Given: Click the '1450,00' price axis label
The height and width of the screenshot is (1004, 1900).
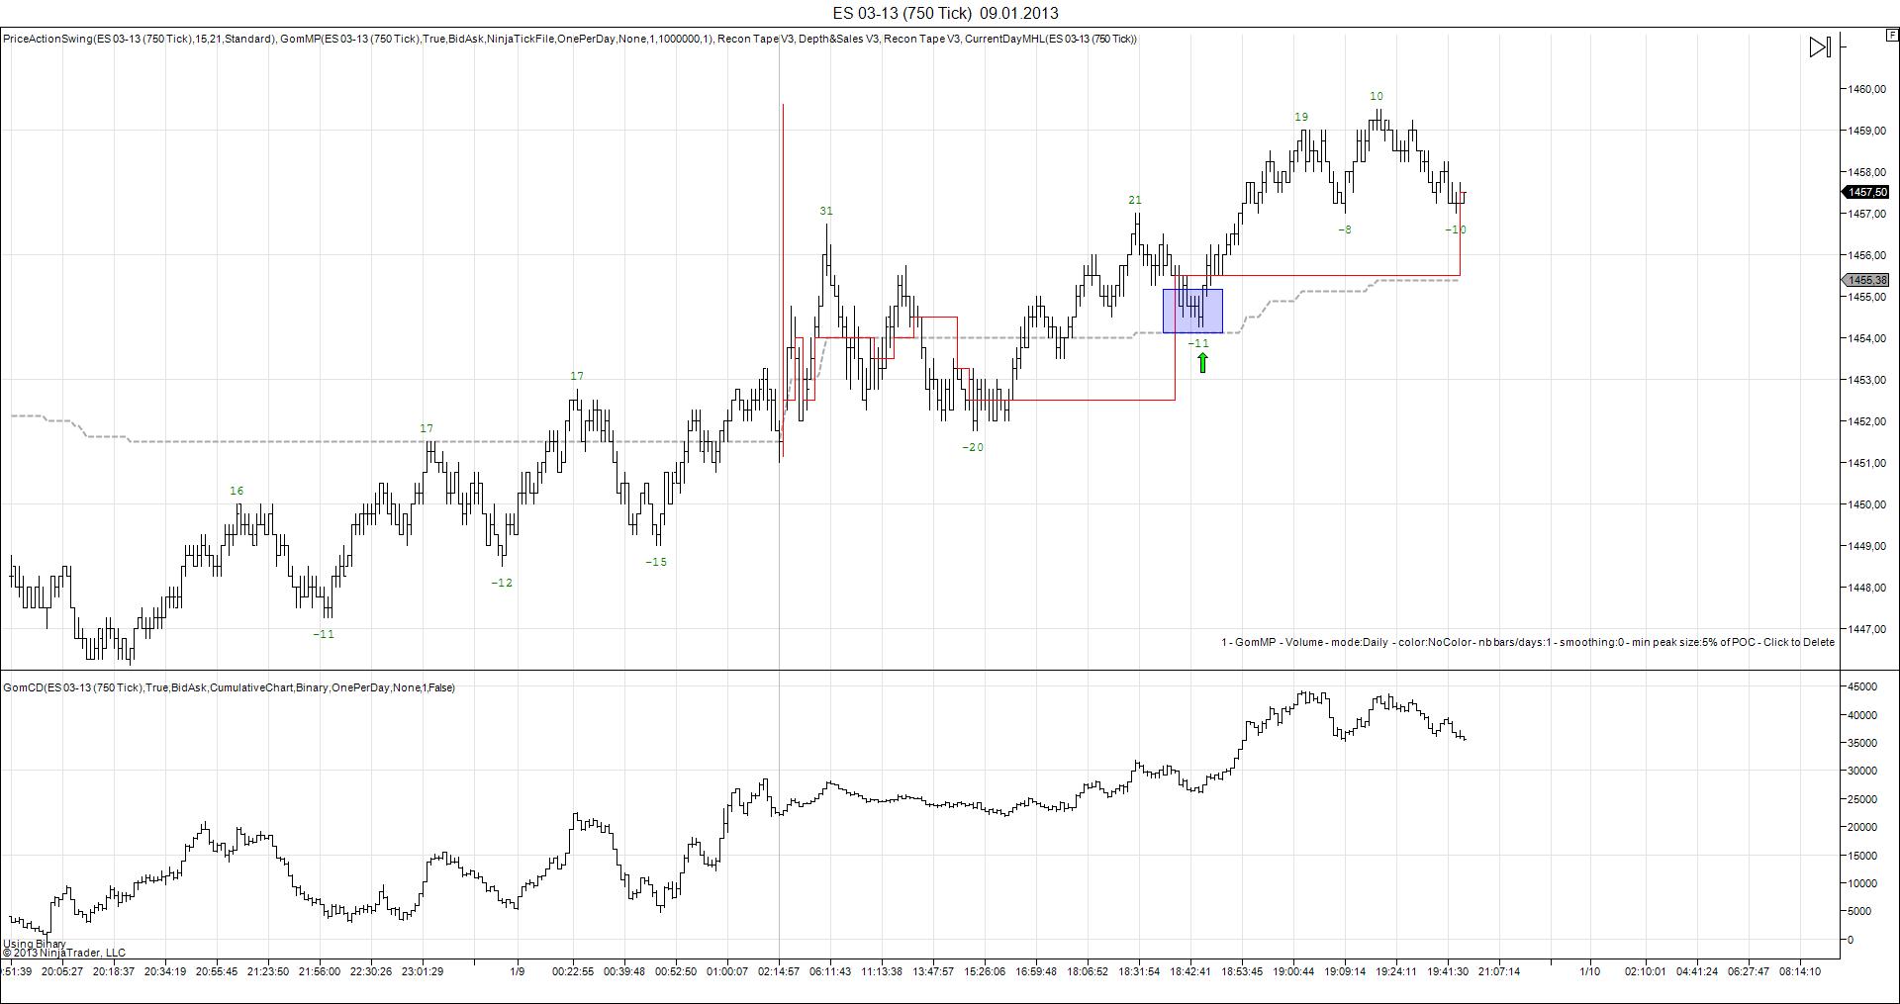Looking at the screenshot, I should click(1866, 504).
